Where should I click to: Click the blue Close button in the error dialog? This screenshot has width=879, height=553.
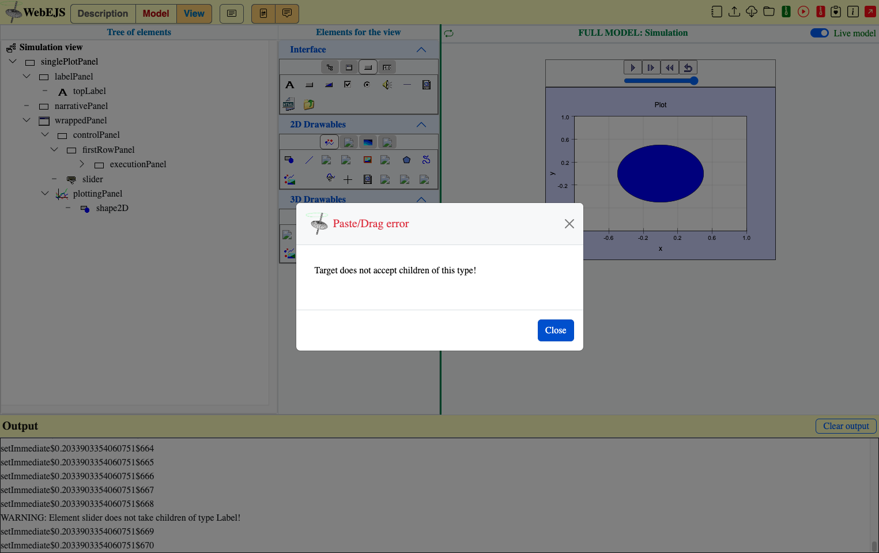556,330
